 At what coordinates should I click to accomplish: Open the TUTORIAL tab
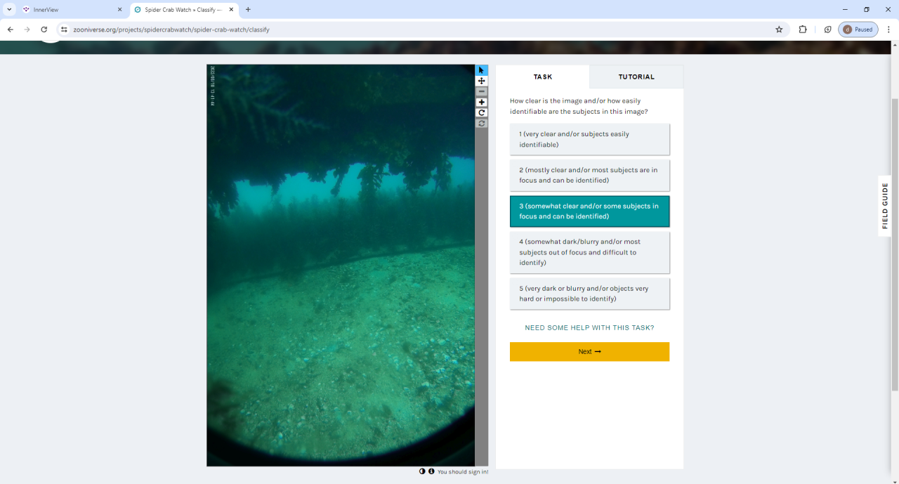[x=636, y=77]
